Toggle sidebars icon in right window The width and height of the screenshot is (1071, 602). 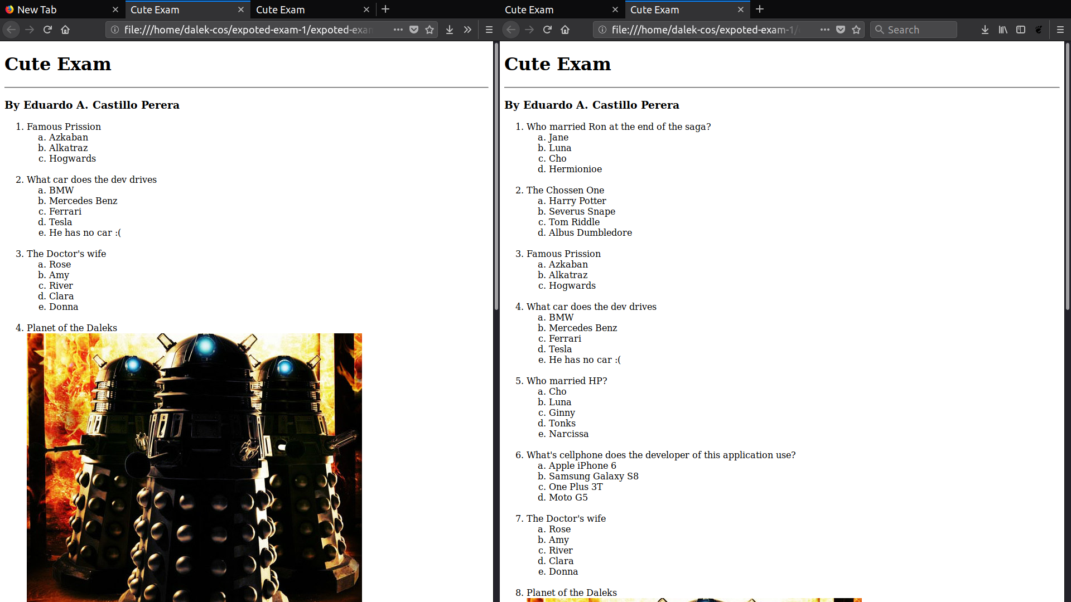(x=1021, y=30)
